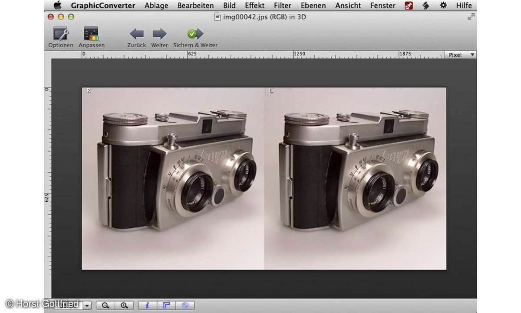Open the Ebenen menu
The image size is (521, 313).
(x=313, y=6)
